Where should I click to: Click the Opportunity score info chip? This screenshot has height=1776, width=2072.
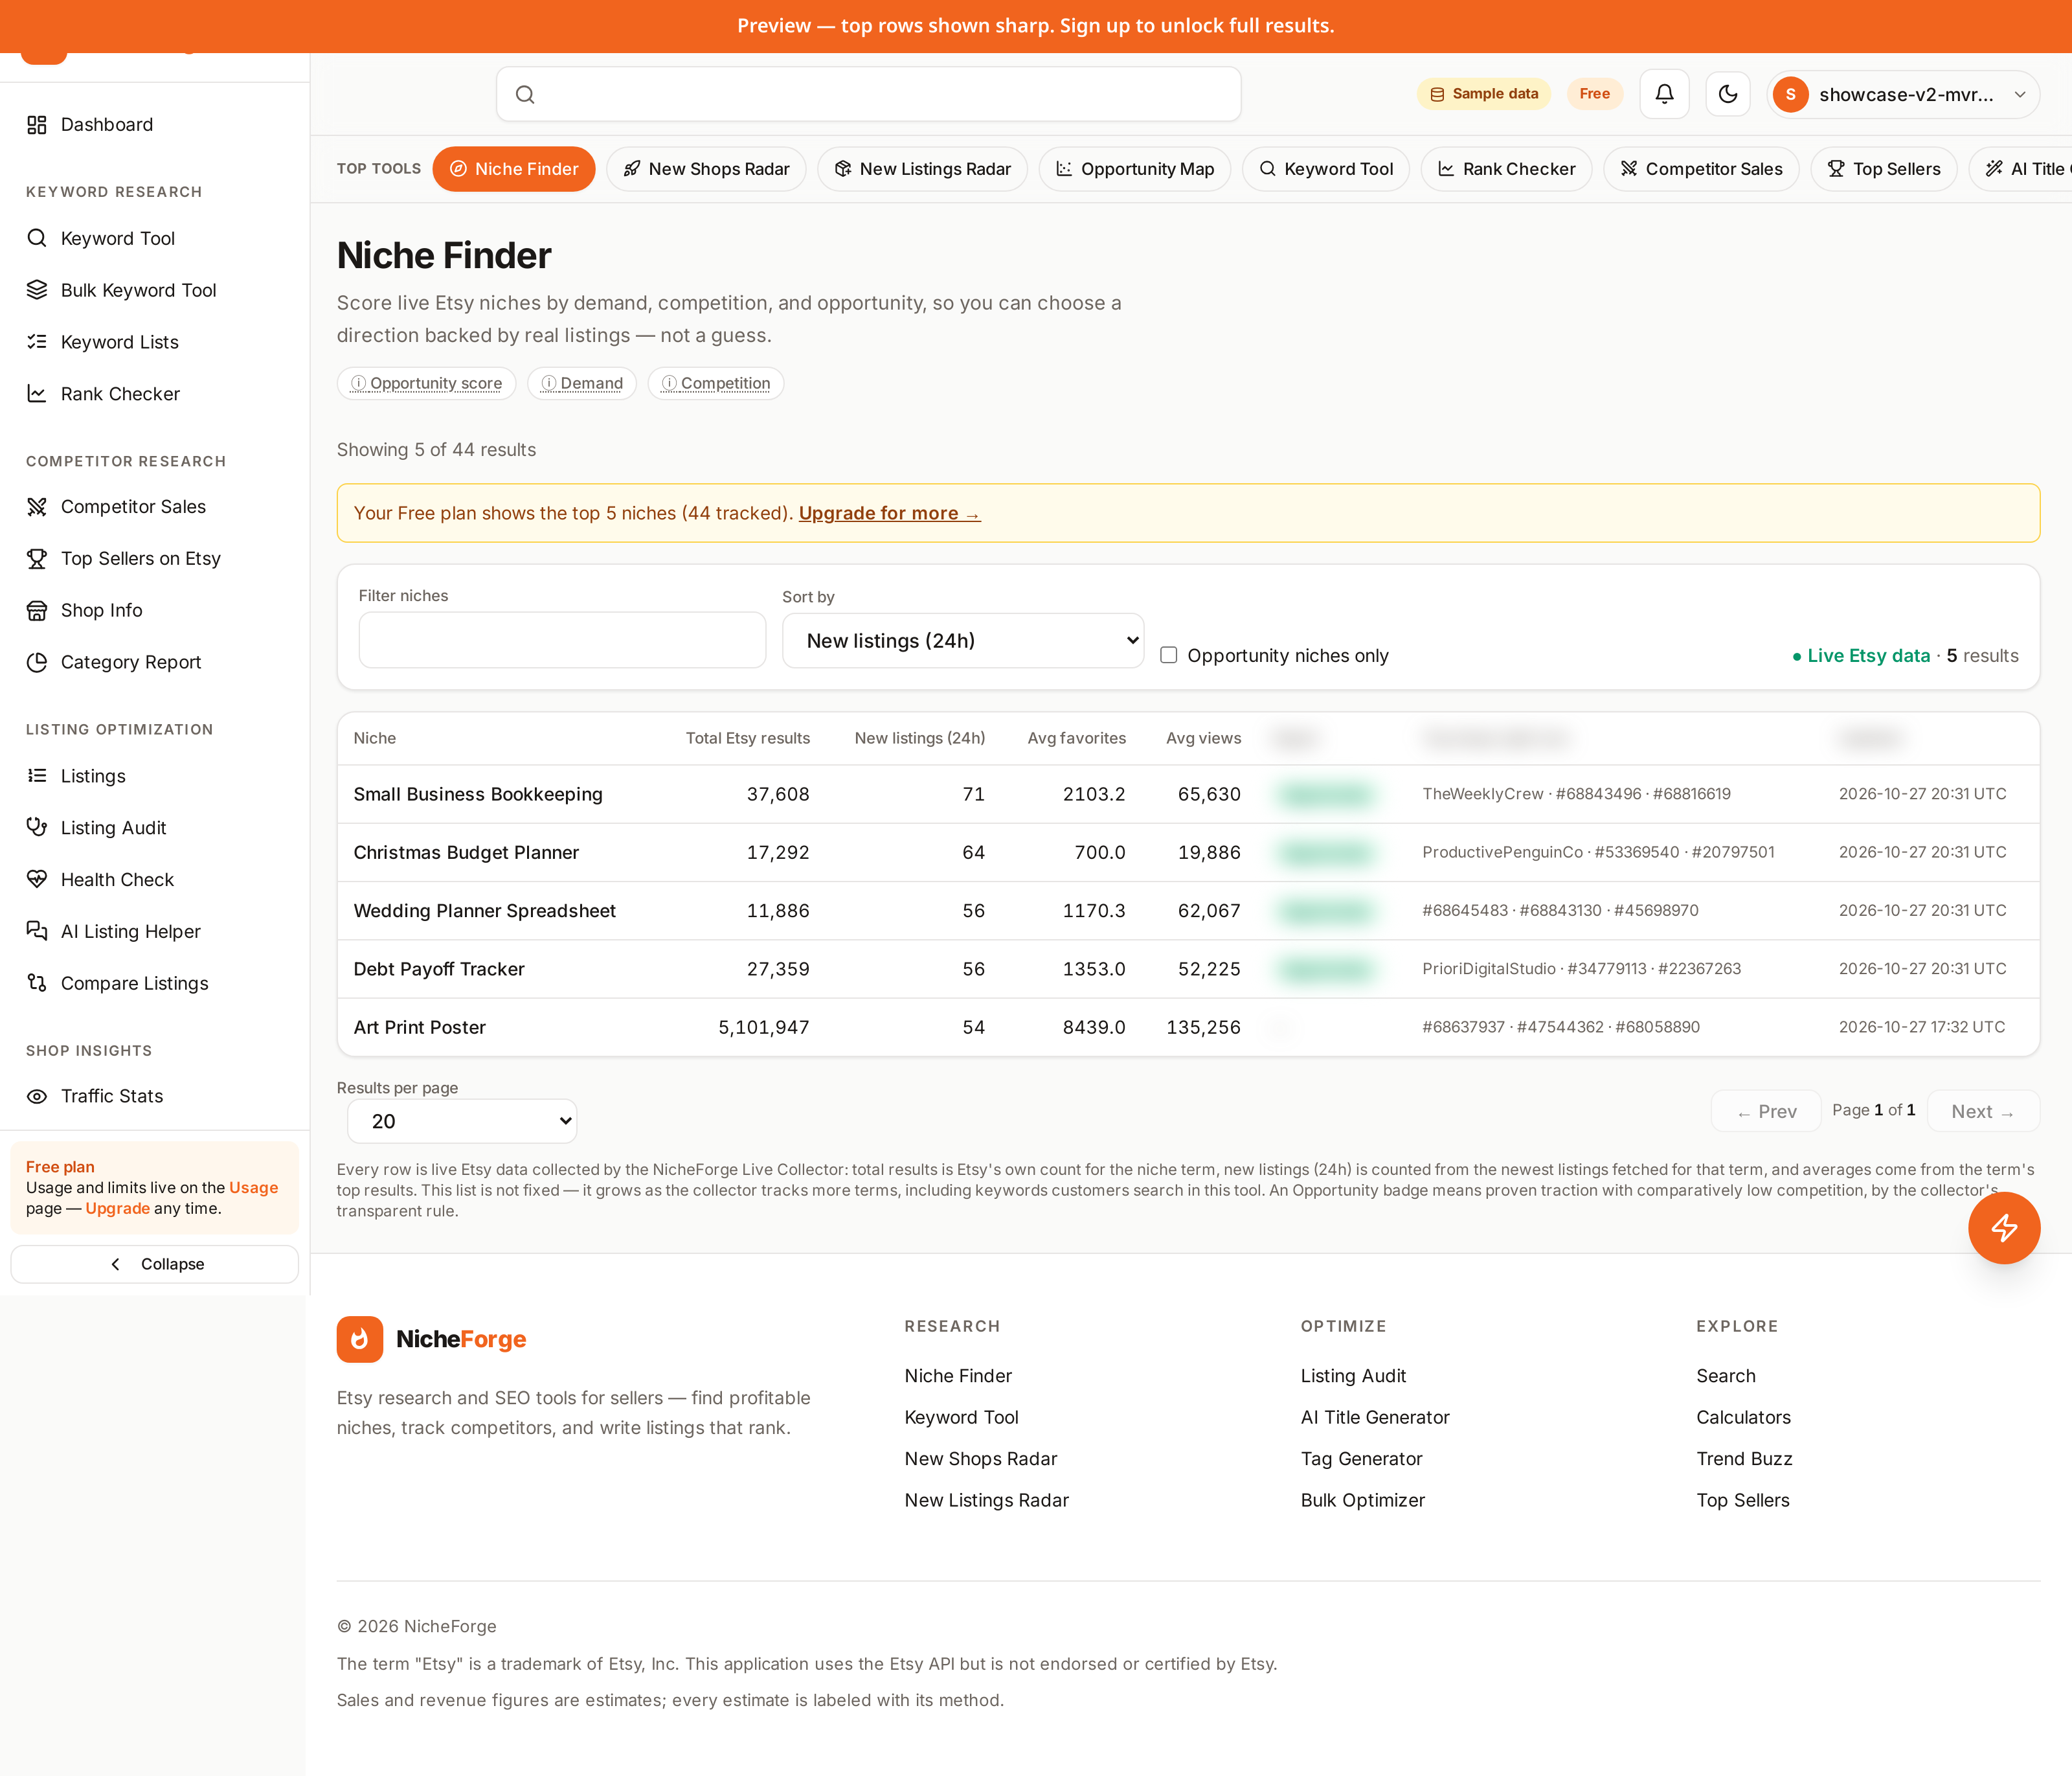[x=426, y=383]
